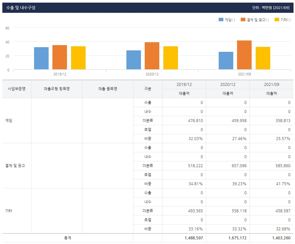Click 미분류 label in the 결제 및 광고 section
The image size is (295, 244).
(x=148, y=166)
